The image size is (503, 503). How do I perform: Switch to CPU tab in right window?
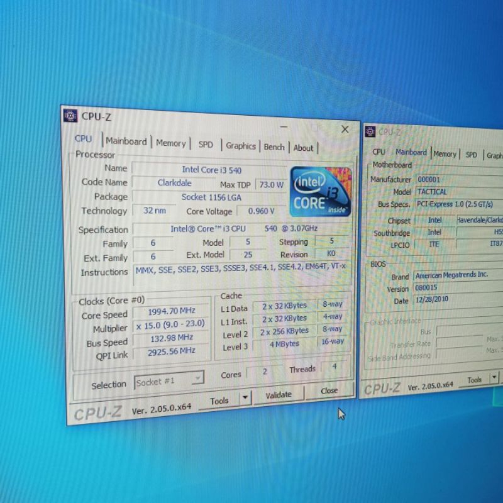tap(379, 152)
